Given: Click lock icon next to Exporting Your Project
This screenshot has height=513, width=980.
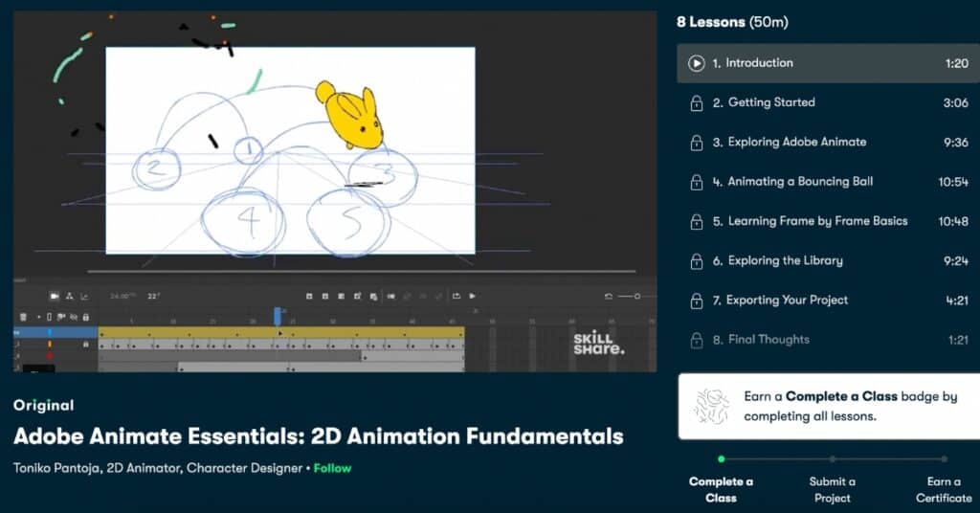Looking at the screenshot, I should pyautogui.click(x=697, y=301).
